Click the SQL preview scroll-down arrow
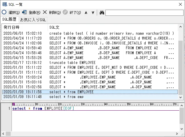Image resolution: width=185 pixels, height=137 pixels. click(182, 129)
